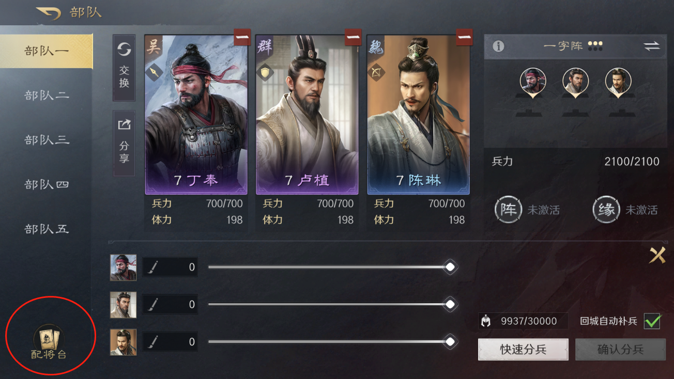Toggle 回城自动补兵 checkbox
The height and width of the screenshot is (379, 674).
[652, 321]
